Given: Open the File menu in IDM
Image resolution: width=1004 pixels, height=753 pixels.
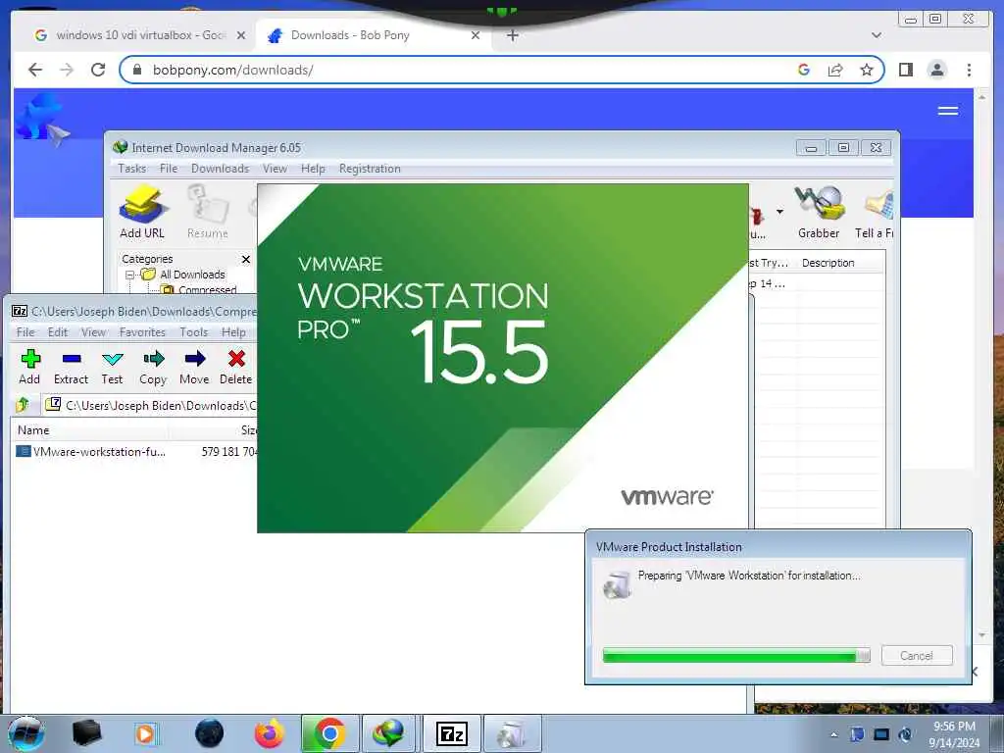Looking at the screenshot, I should [x=169, y=169].
